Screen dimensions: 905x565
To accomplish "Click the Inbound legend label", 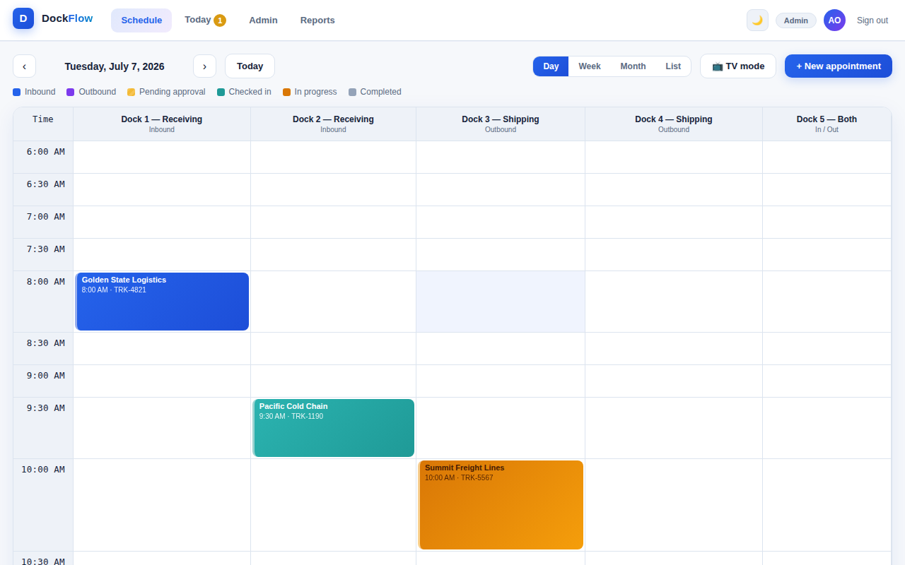I will click(40, 92).
